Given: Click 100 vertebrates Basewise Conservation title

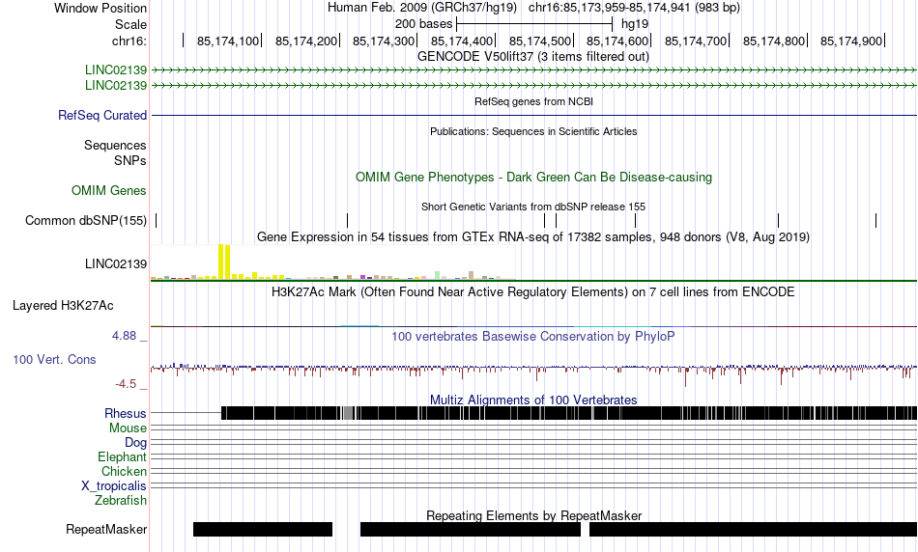Looking at the screenshot, I should [533, 336].
